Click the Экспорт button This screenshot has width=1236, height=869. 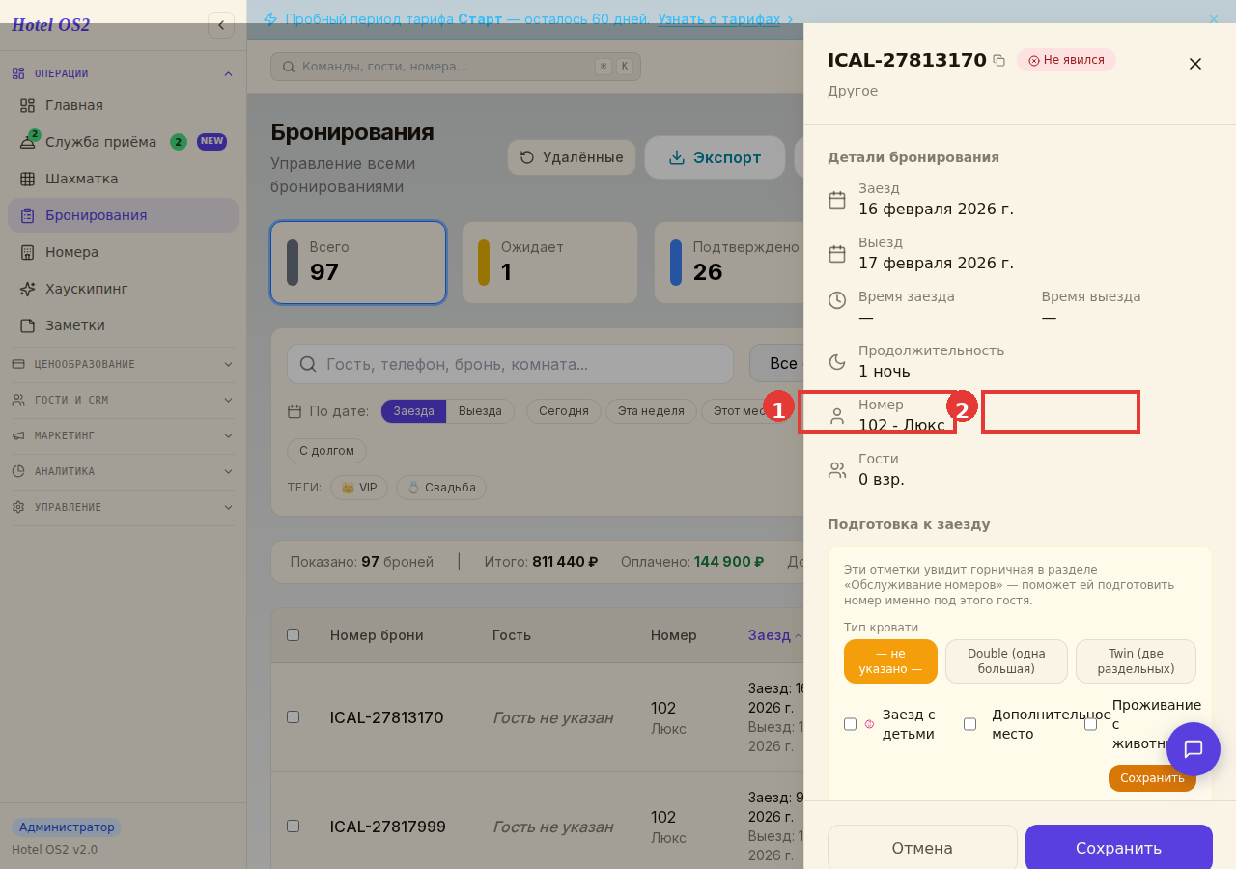pyautogui.click(x=715, y=157)
